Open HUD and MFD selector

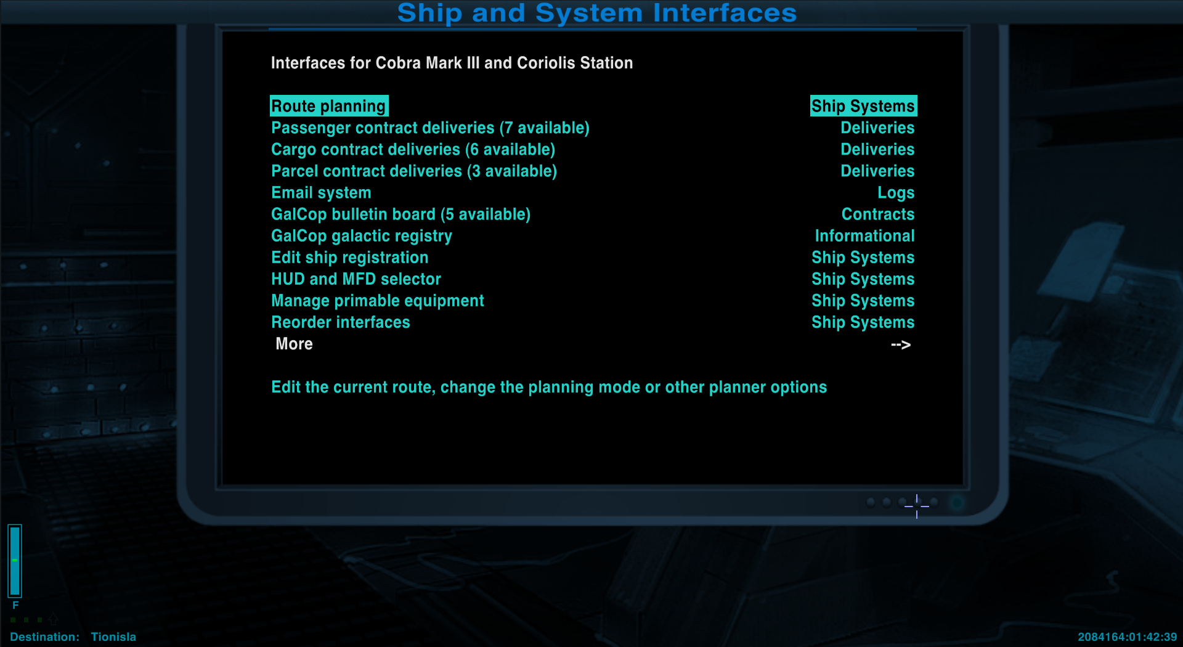coord(356,279)
